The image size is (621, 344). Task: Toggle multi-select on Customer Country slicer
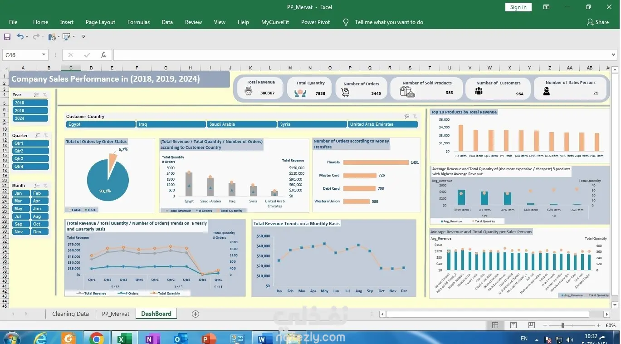pos(407,117)
